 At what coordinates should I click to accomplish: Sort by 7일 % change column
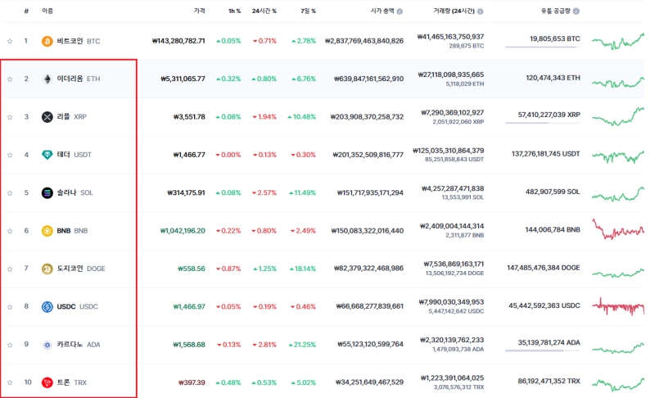(308, 11)
